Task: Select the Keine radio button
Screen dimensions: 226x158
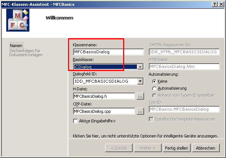Action: [x=154, y=82]
